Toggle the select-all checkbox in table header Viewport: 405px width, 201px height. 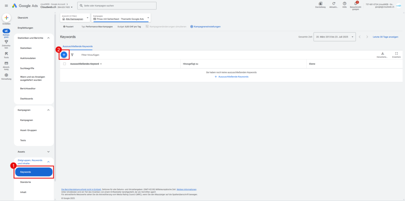point(64,64)
